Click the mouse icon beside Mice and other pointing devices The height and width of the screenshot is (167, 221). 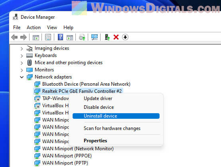coord(30,63)
